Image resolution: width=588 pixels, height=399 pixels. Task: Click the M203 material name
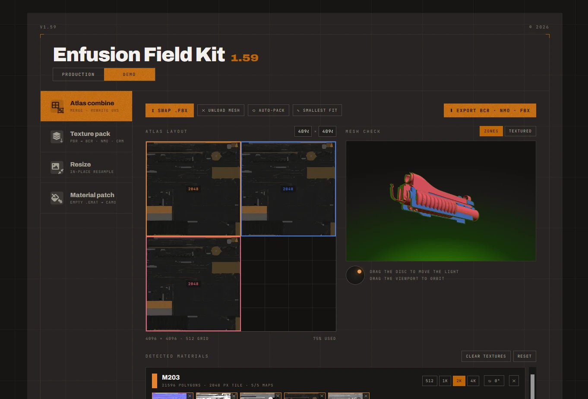click(171, 377)
